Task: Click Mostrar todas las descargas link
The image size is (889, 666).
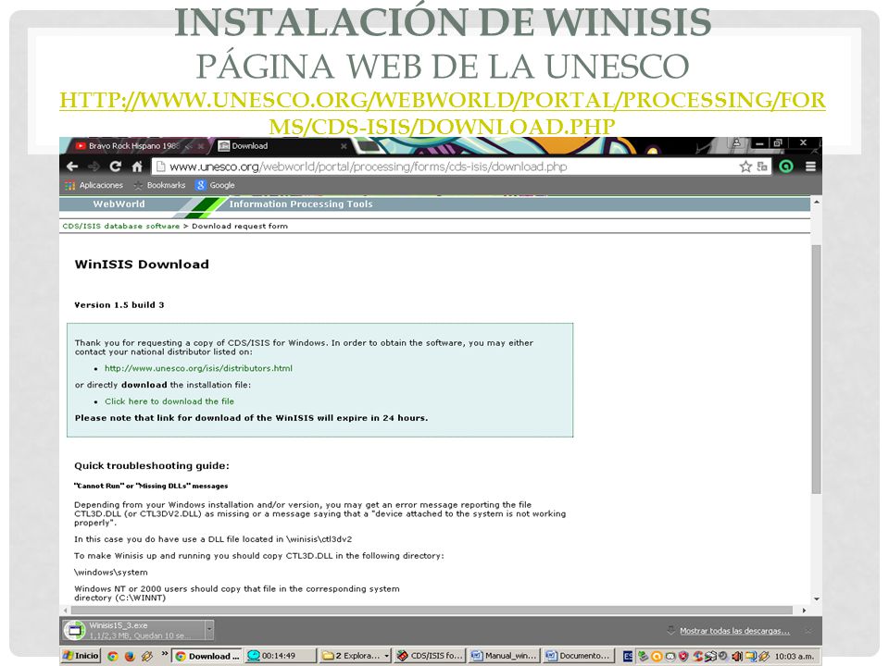Action: (x=734, y=631)
